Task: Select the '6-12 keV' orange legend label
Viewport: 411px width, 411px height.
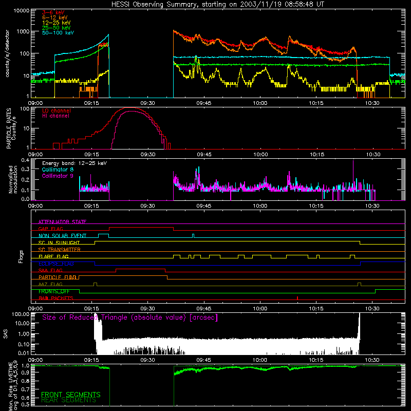Action: pyautogui.click(x=55, y=17)
